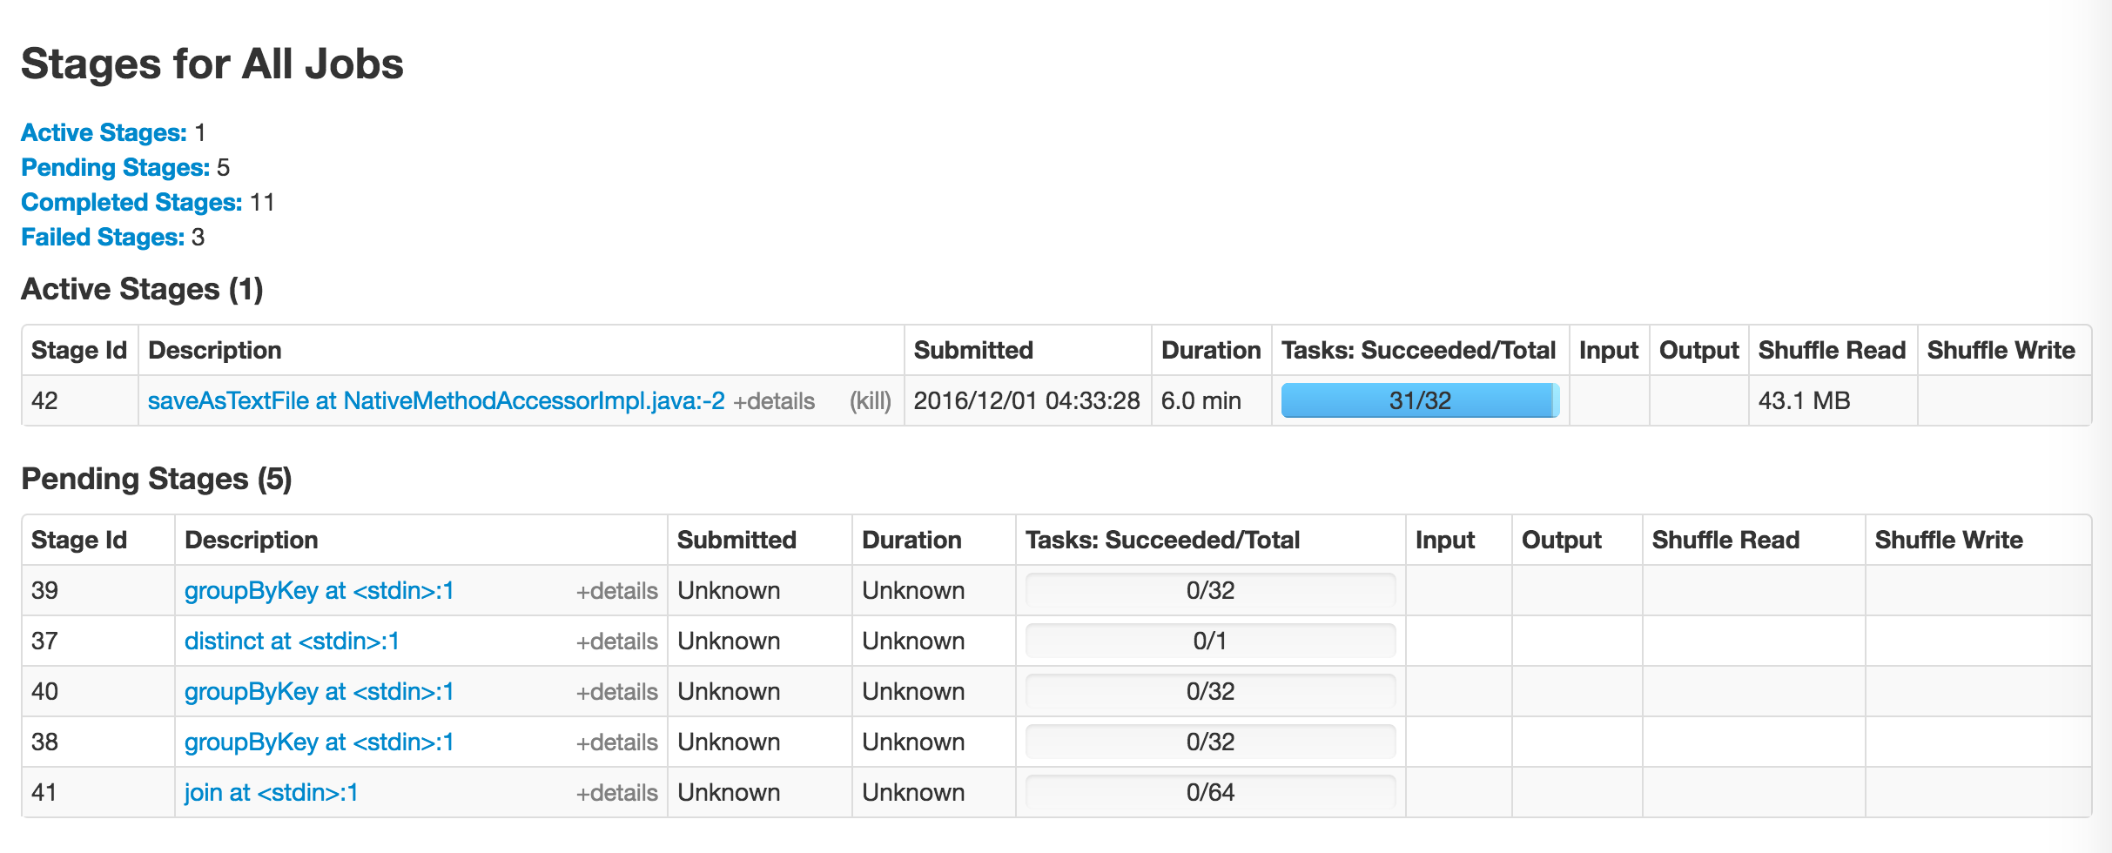Image resolution: width=2112 pixels, height=853 pixels.
Task: Expand +details for stage 40
Action: pos(616,692)
